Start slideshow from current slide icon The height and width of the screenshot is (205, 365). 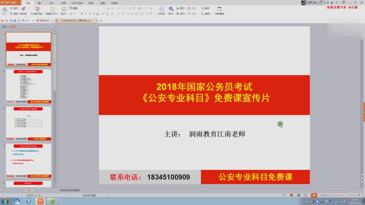[37, 9]
